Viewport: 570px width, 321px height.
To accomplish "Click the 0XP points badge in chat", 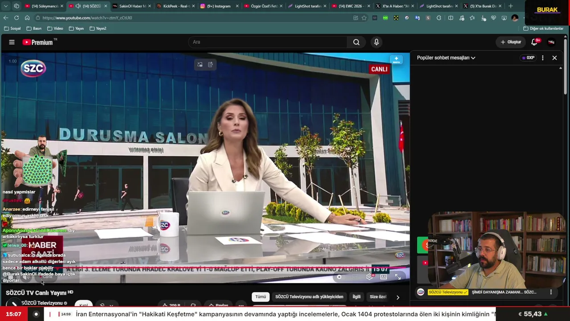I will click(528, 58).
